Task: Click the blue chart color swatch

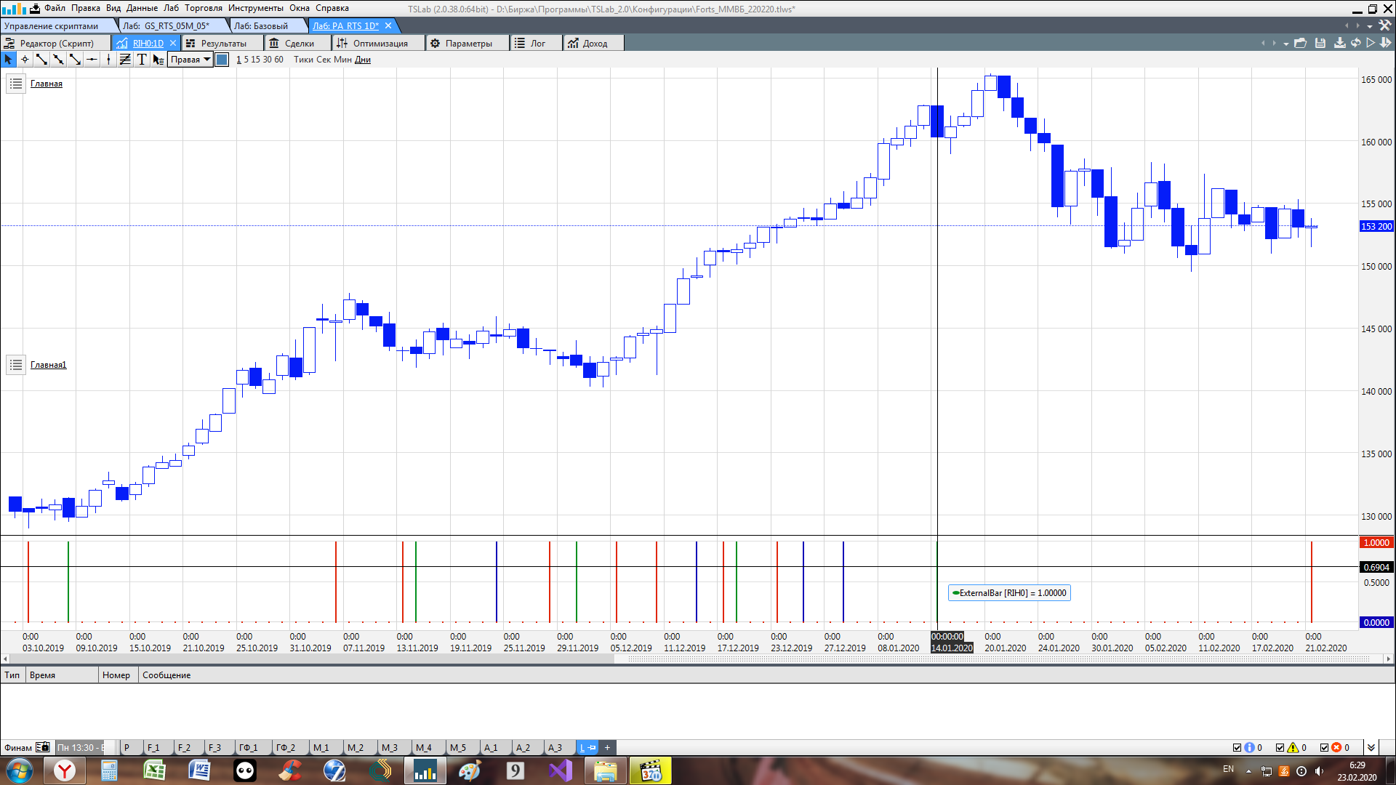Action: [222, 60]
